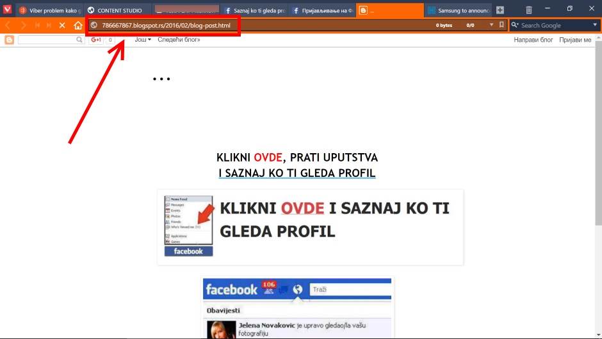Click the Blogger logo icon
602x339 pixels.
coord(9,40)
